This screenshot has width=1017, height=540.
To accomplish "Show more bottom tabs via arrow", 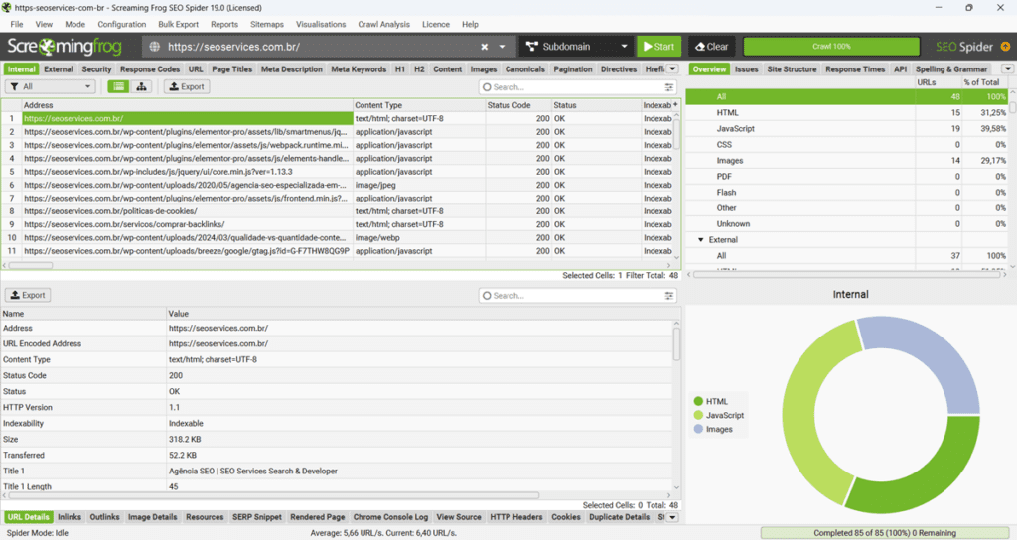I will pyautogui.click(x=672, y=517).
